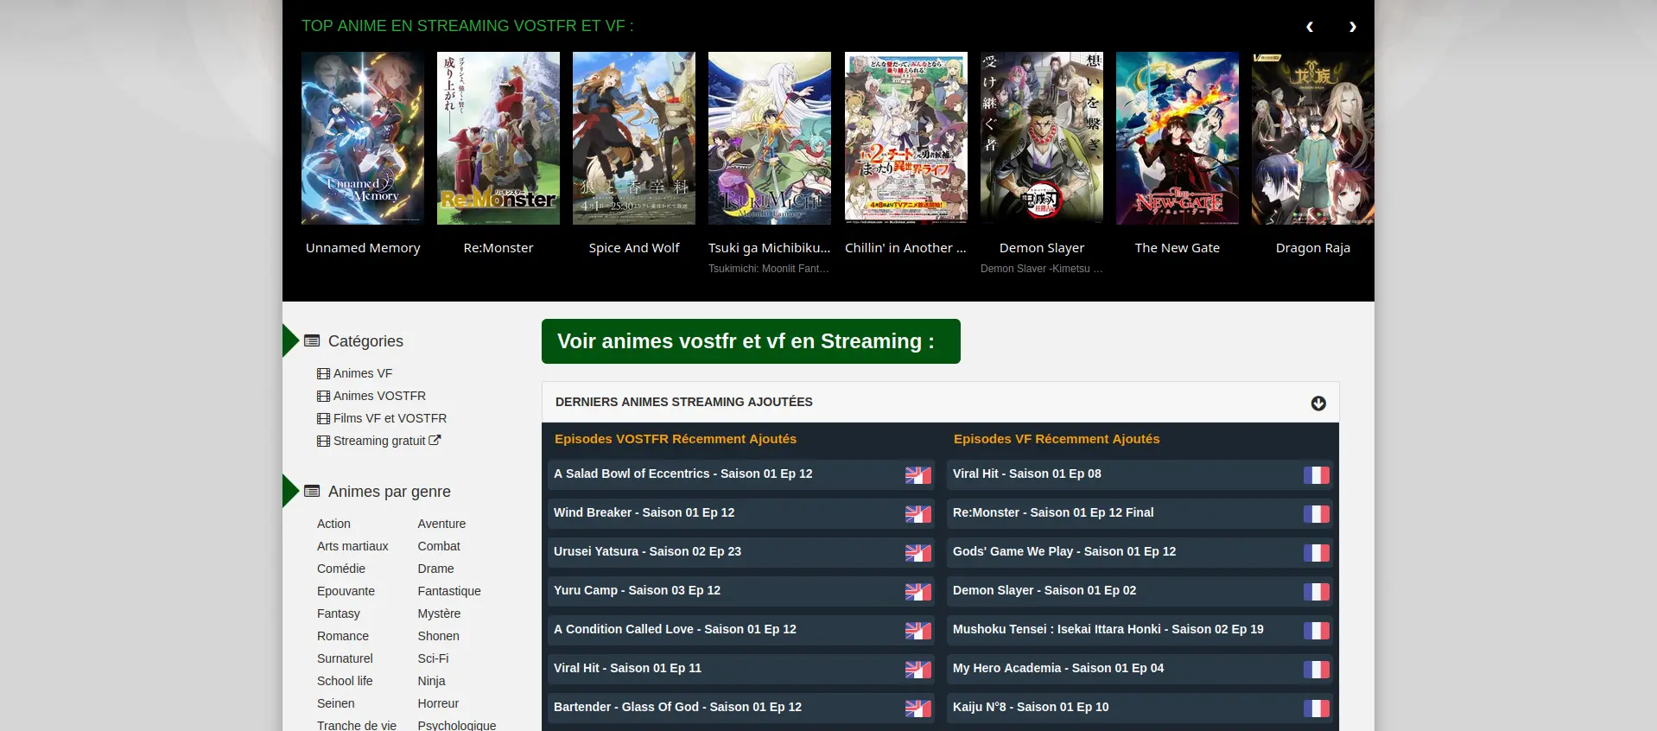Image resolution: width=1657 pixels, height=731 pixels.
Task: Open the Animes VF category
Action: [363, 373]
